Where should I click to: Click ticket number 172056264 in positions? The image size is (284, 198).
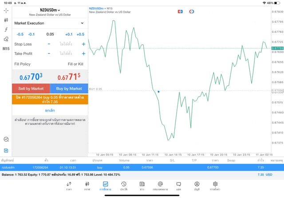coord(40,167)
